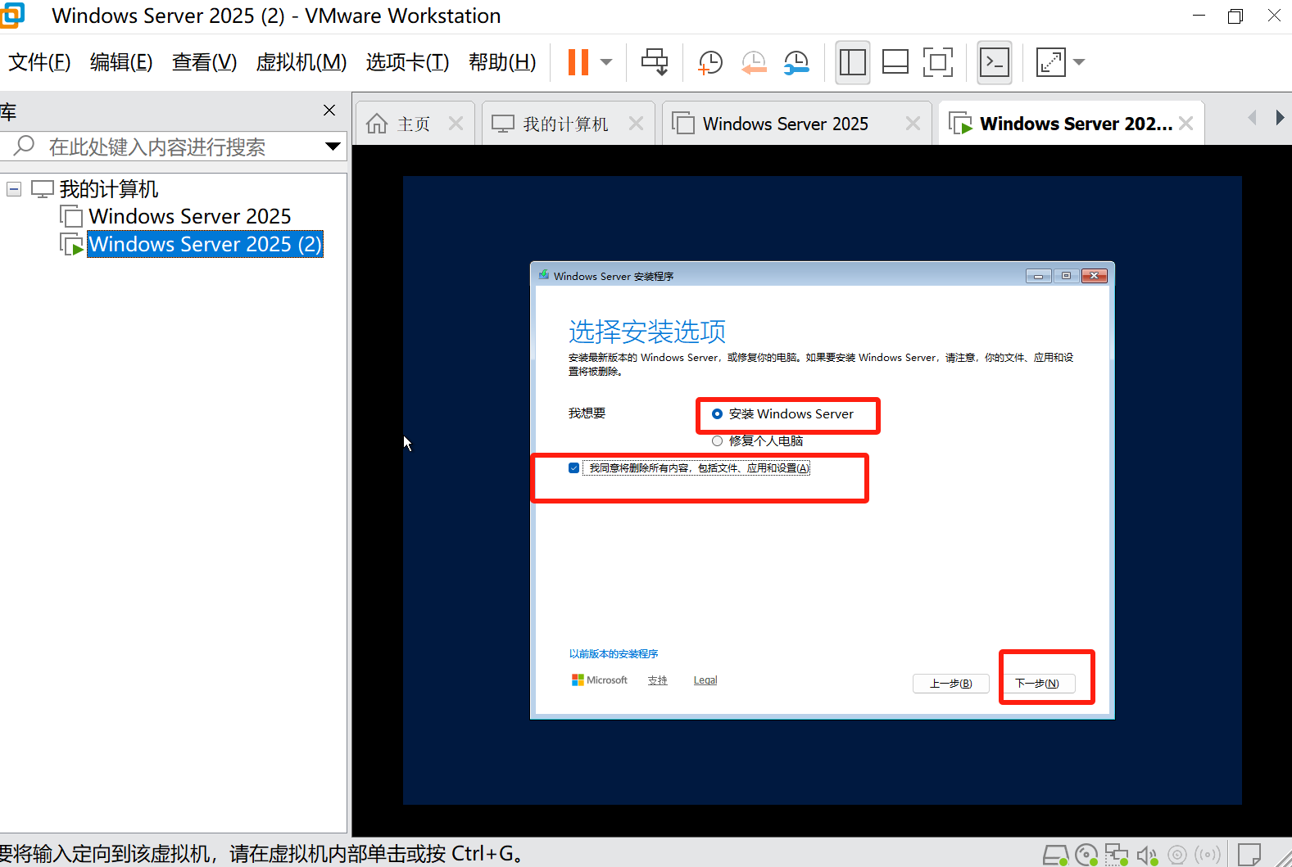
Task: Open the 编辑(E) menu
Action: (121, 62)
